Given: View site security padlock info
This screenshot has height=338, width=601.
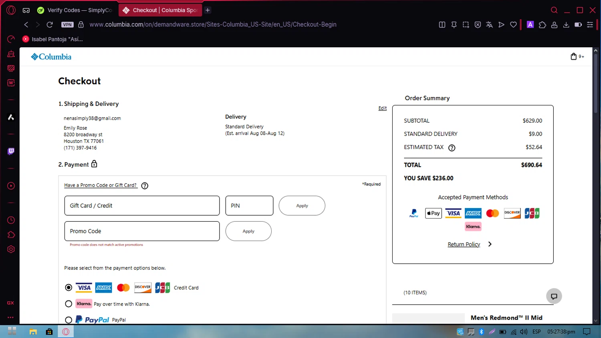Looking at the screenshot, I should [x=81, y=24].
